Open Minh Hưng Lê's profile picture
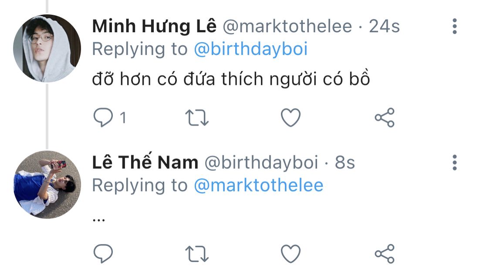Viewport: 490px width, 272px height. [47, 48]
